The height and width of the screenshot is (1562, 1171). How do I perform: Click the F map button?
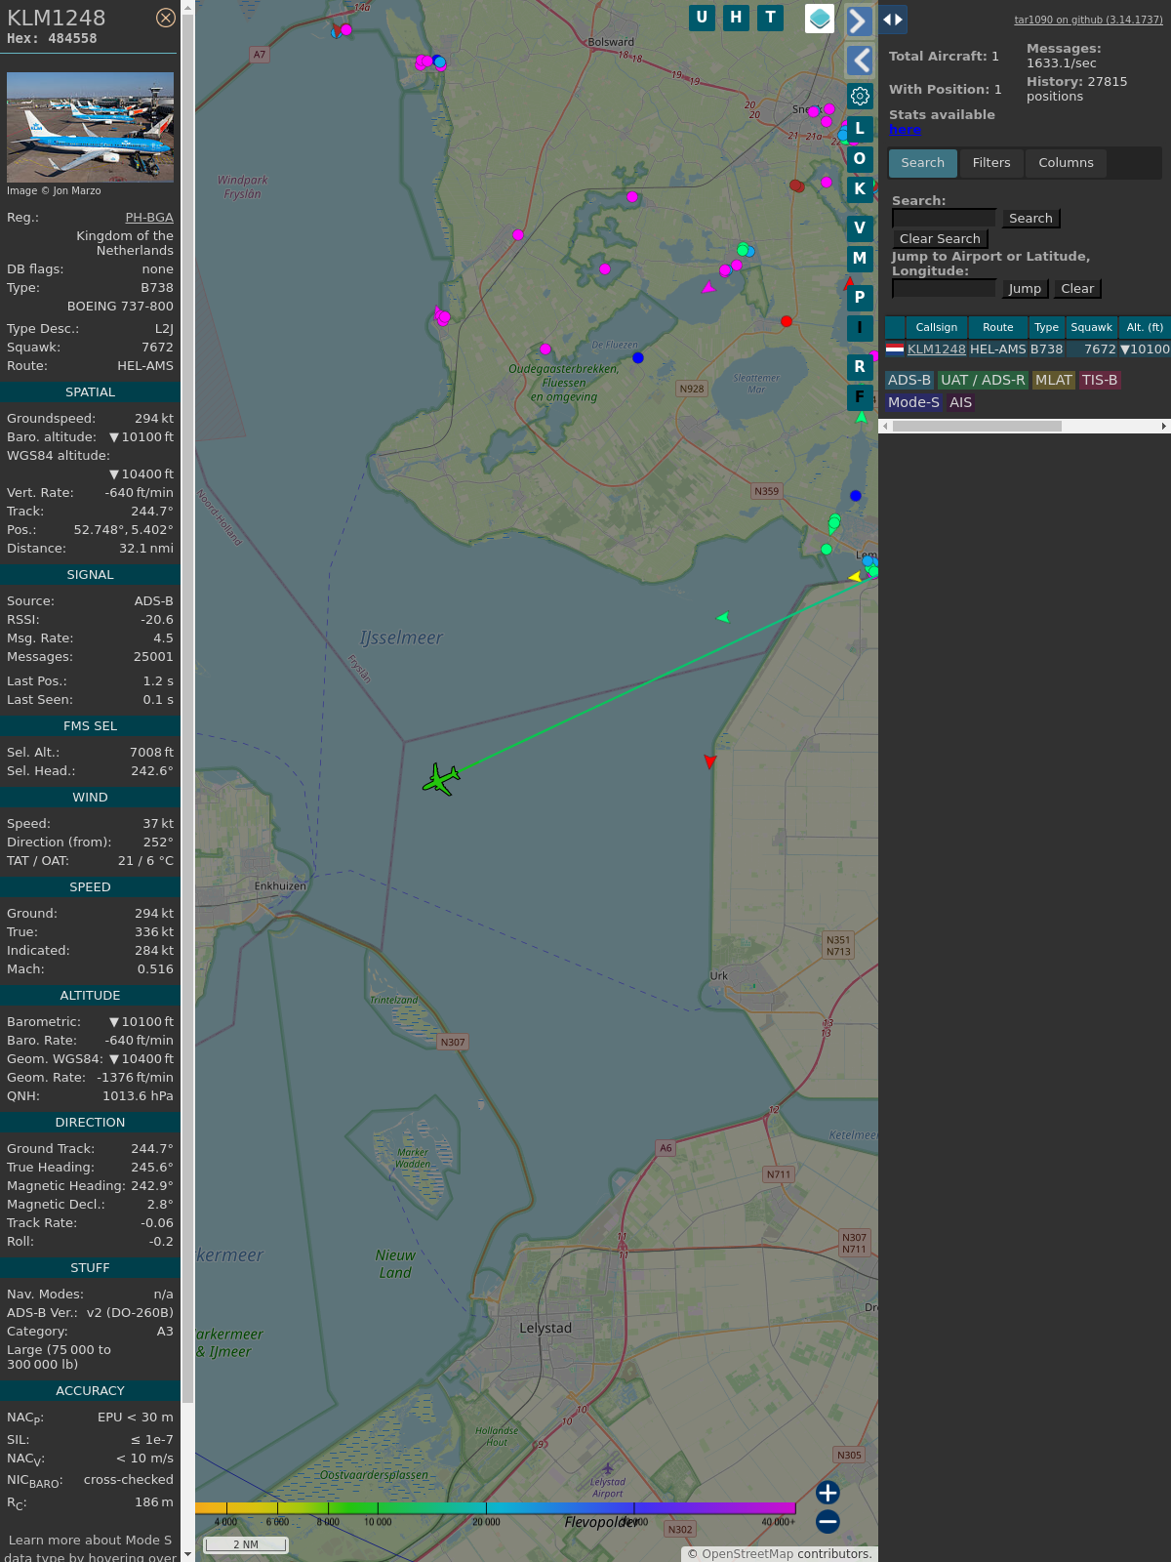tap(860, 396)
